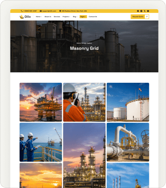
Task: Click the Madison Street address link
Action: pos(74,11)
